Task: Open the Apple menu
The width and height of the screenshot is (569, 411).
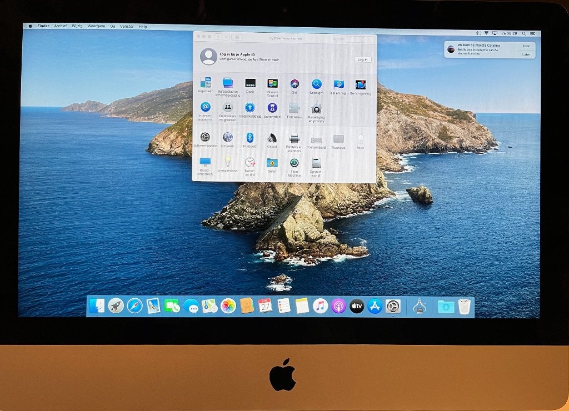Action: pyautogui.click(x=31, y=26)
